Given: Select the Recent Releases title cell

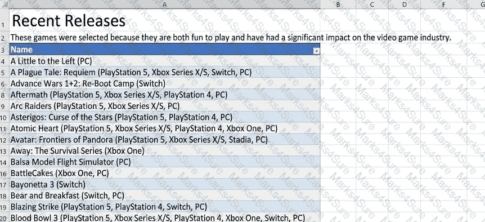Looking at the screenshot, I should (x=164, y=21).
